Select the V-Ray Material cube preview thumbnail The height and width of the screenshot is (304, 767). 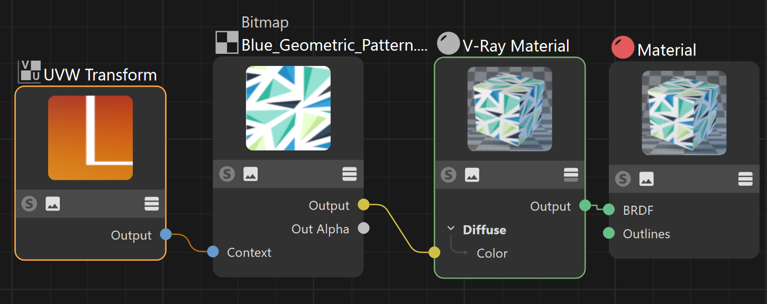pos(510,109)
